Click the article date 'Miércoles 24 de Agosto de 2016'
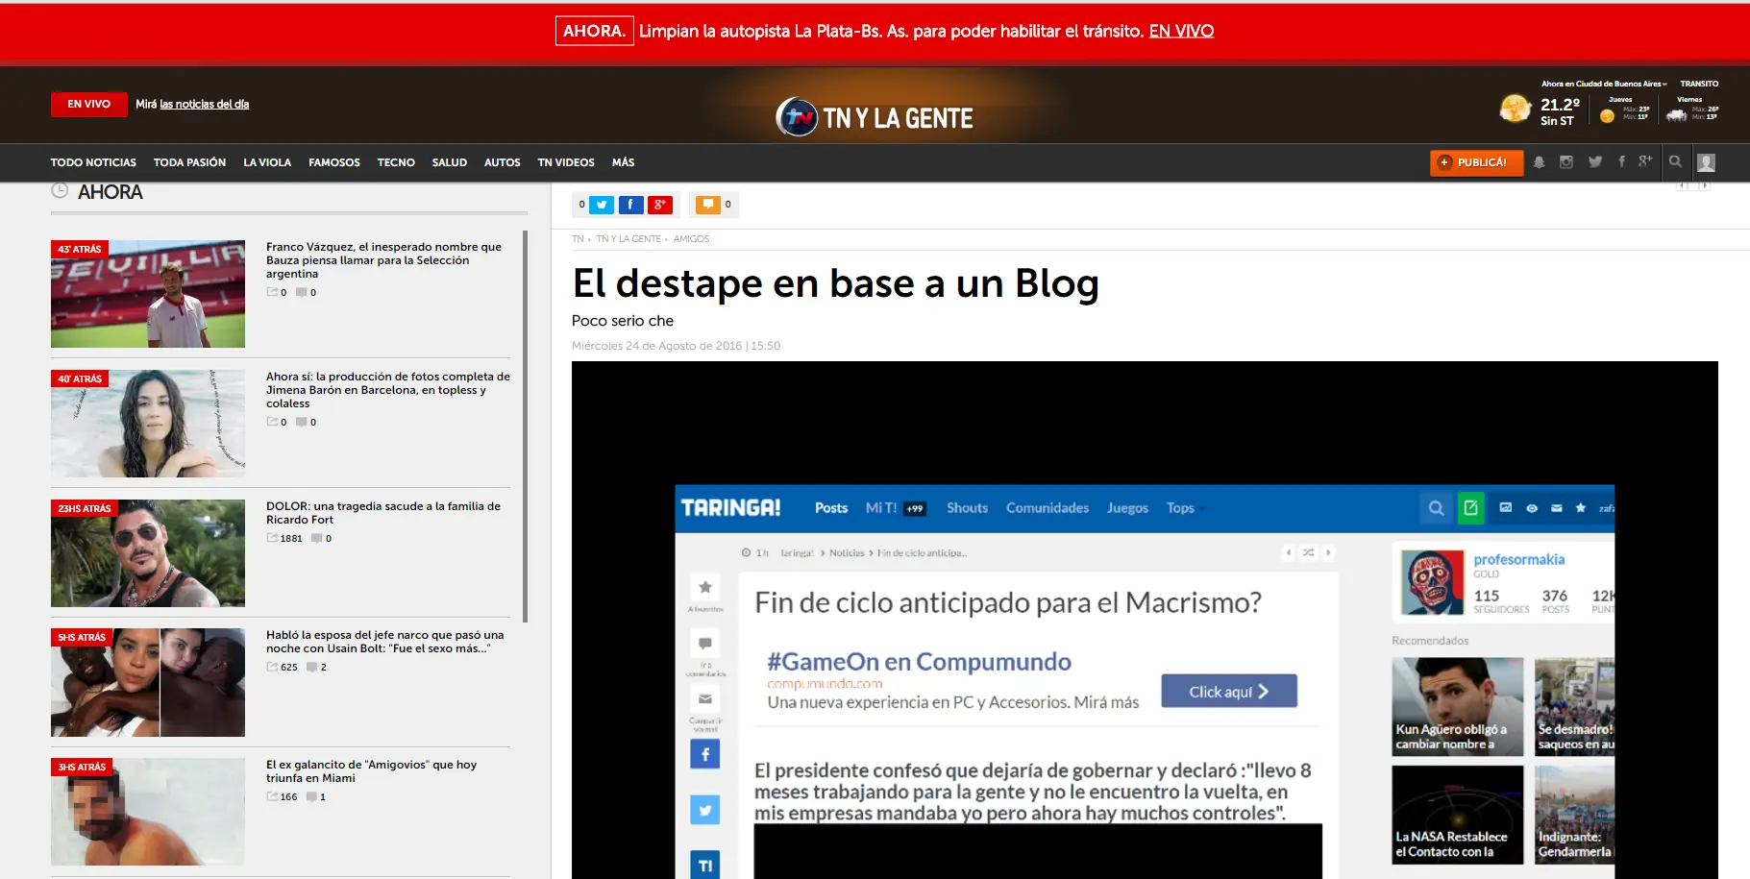This screenshot has width=1750, height=879. point(657,346)
